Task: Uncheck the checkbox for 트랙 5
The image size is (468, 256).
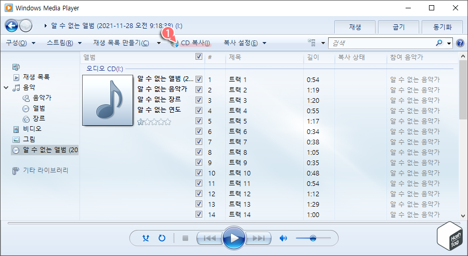Action: point(199,121)
